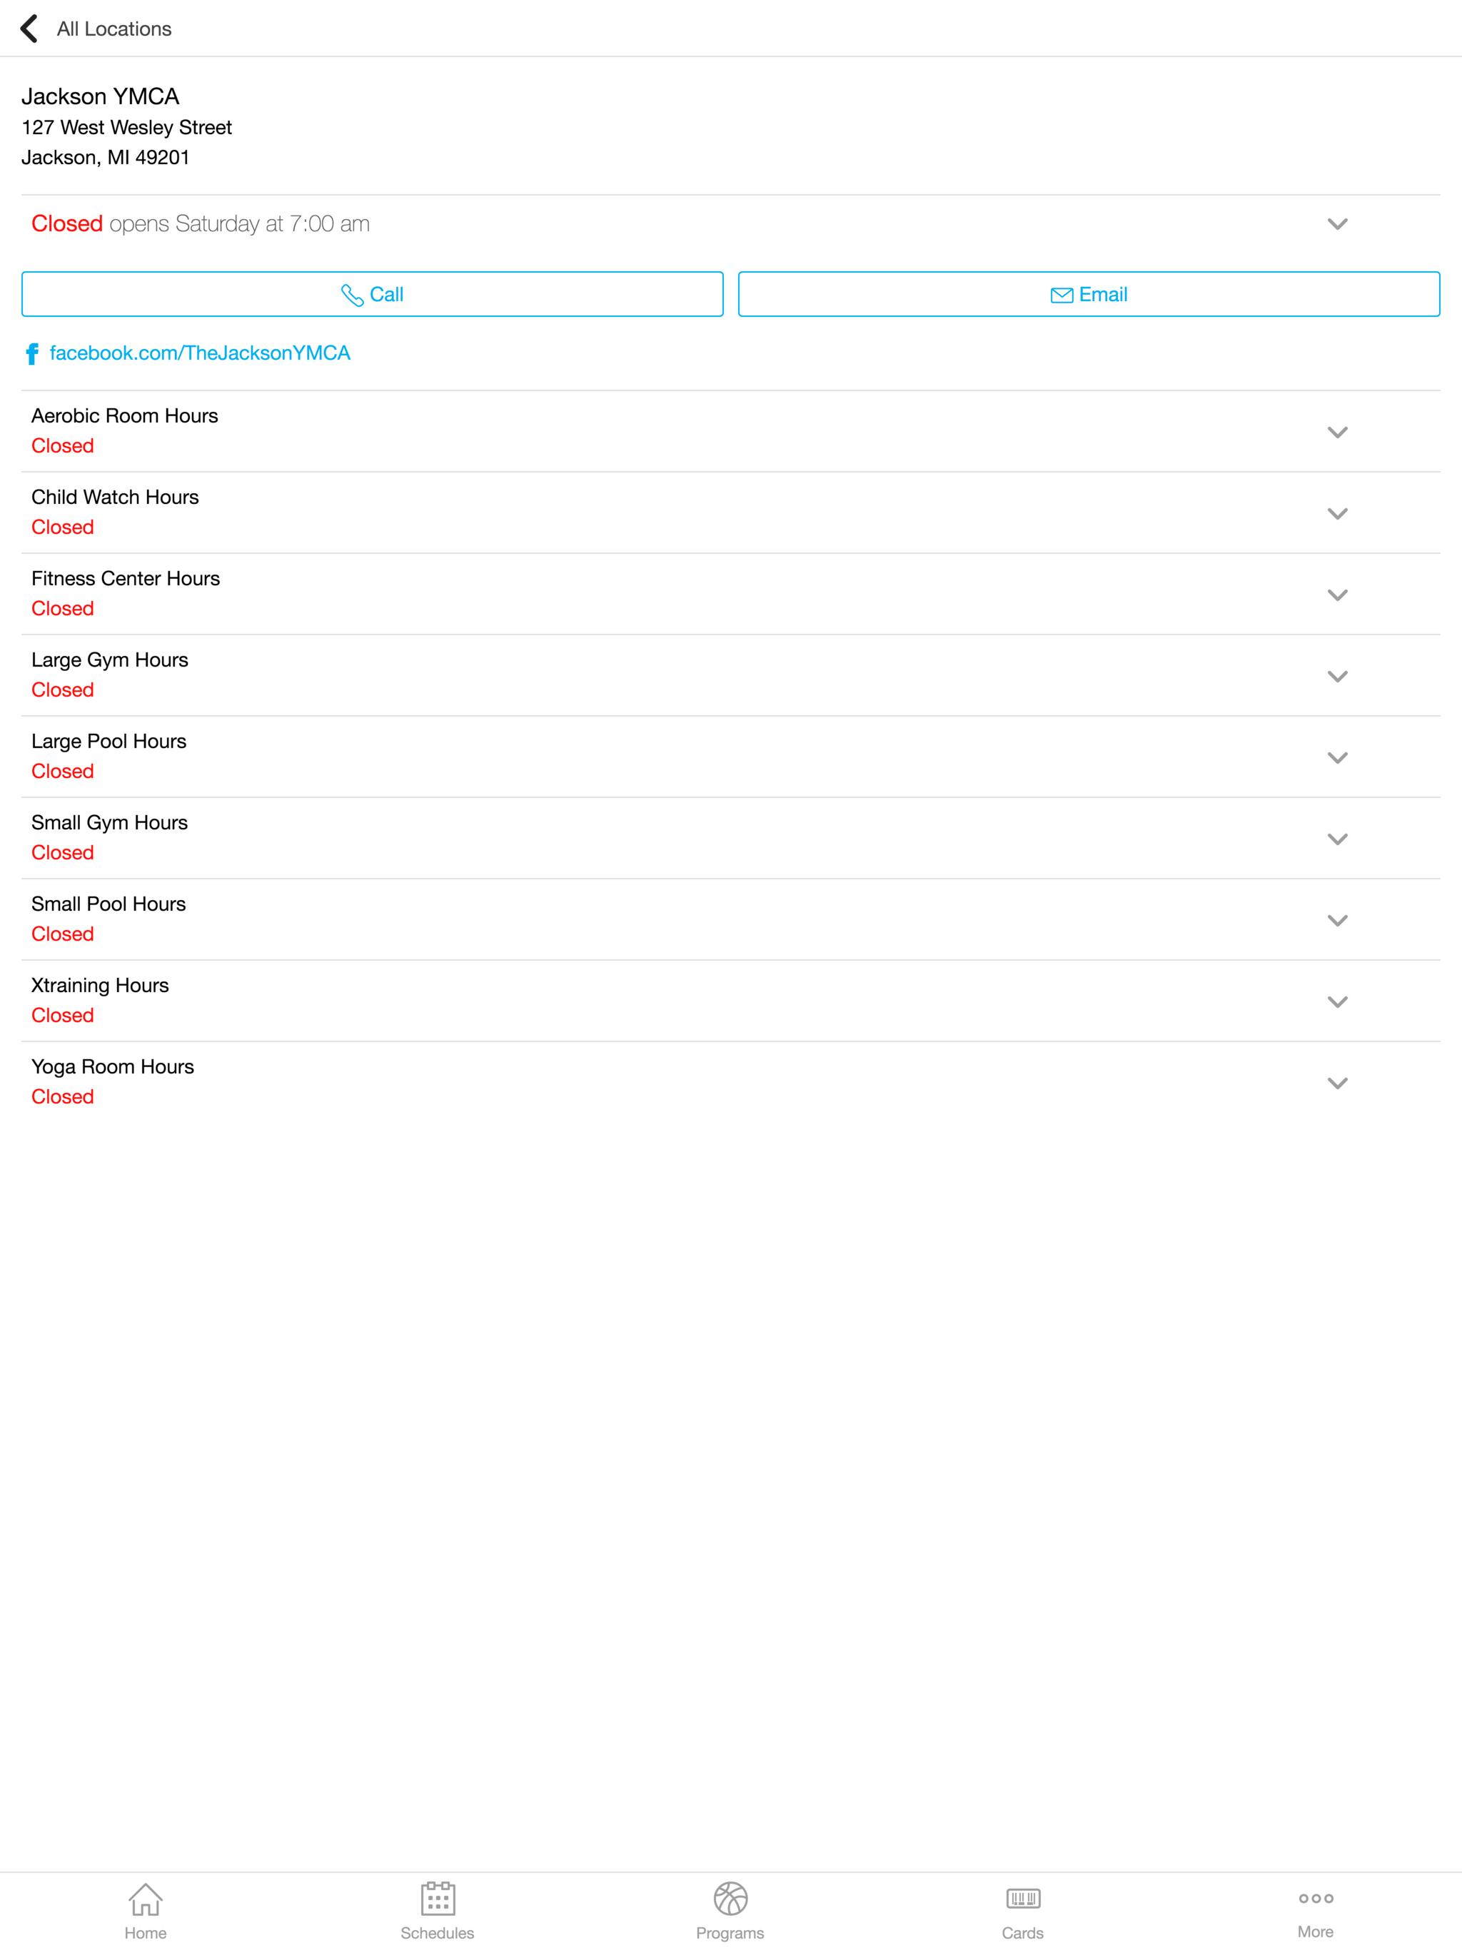Screen dimensions: 1462x1950
Task: Click the Facebook logo icon
Action: point(33,353)
